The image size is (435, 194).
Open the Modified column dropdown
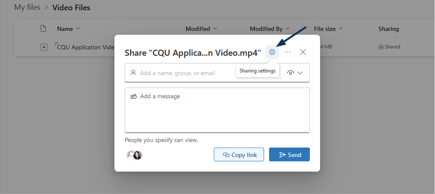(x=201, y=29)
